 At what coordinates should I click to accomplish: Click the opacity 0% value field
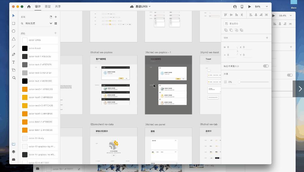(x=232, y=82)
